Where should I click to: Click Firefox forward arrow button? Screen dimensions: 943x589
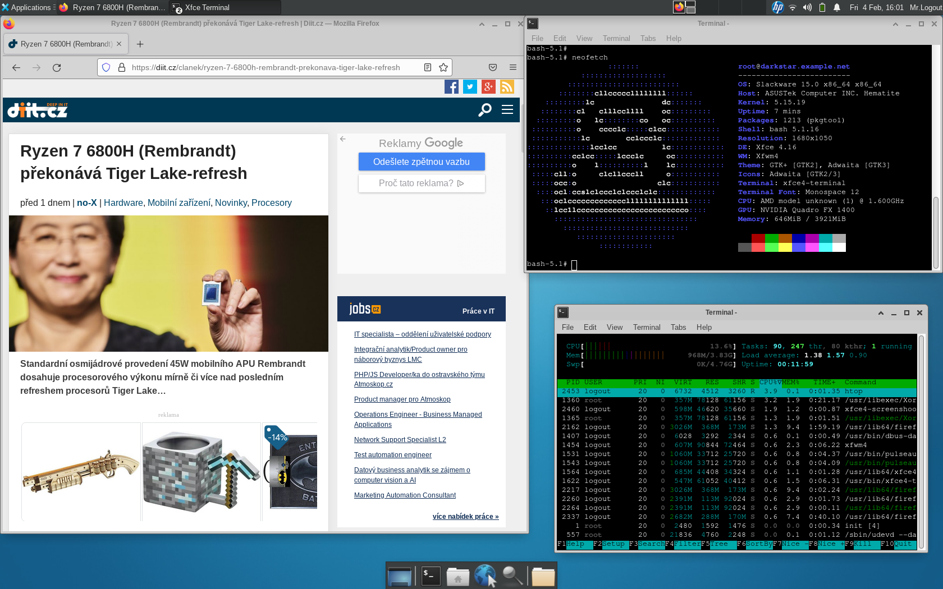pyautogui.click(x=36, y=67)
